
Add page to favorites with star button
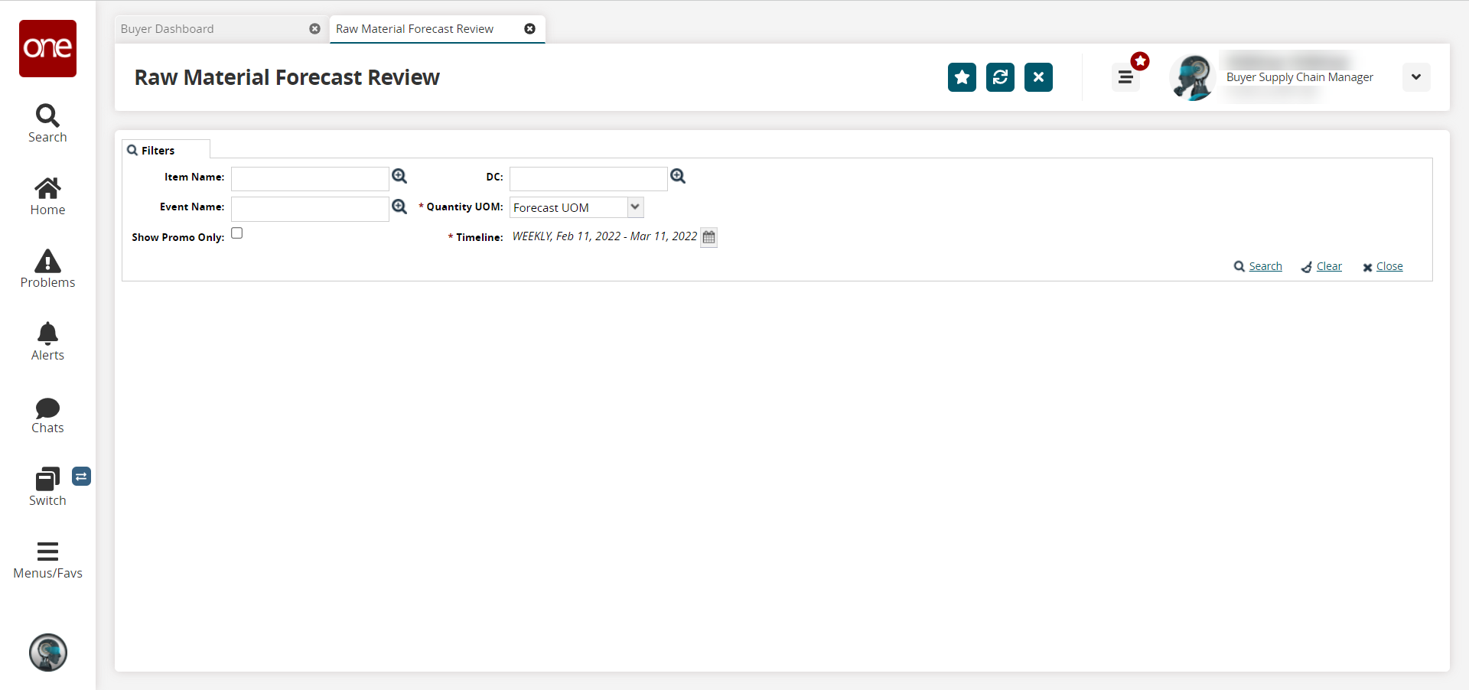962,77
